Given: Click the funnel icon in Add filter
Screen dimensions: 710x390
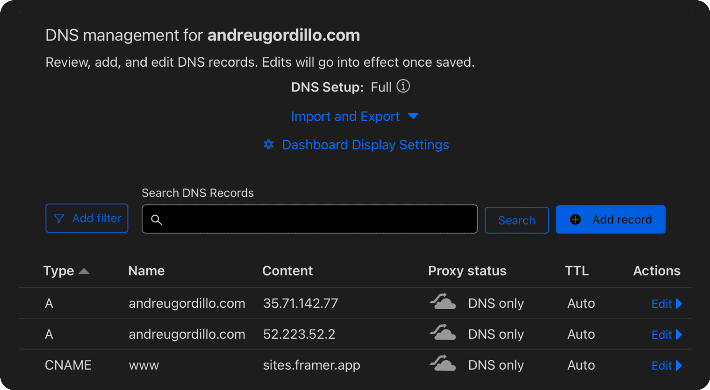Looking at the screenshot, I should pos(59,219).
